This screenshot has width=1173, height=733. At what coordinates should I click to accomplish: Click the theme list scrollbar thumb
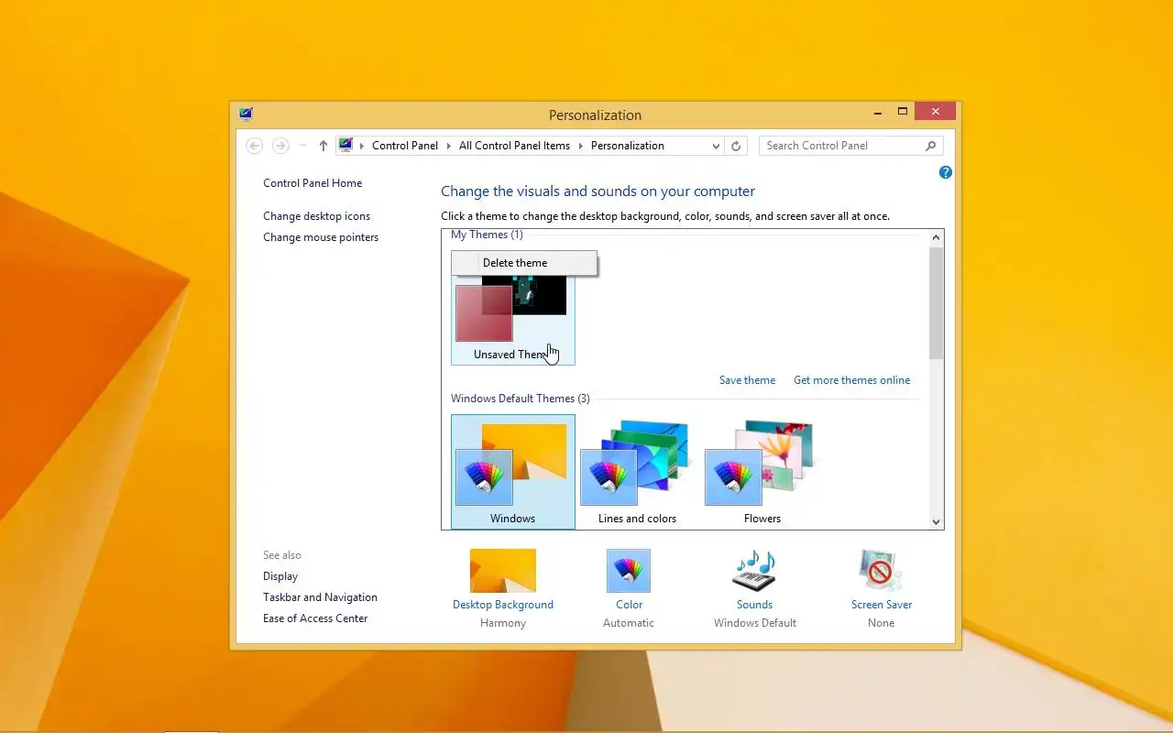point(936,302)
